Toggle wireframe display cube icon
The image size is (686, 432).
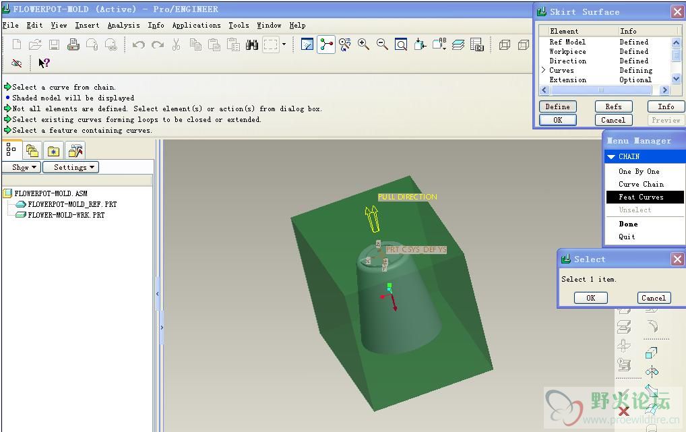[505, 44]
